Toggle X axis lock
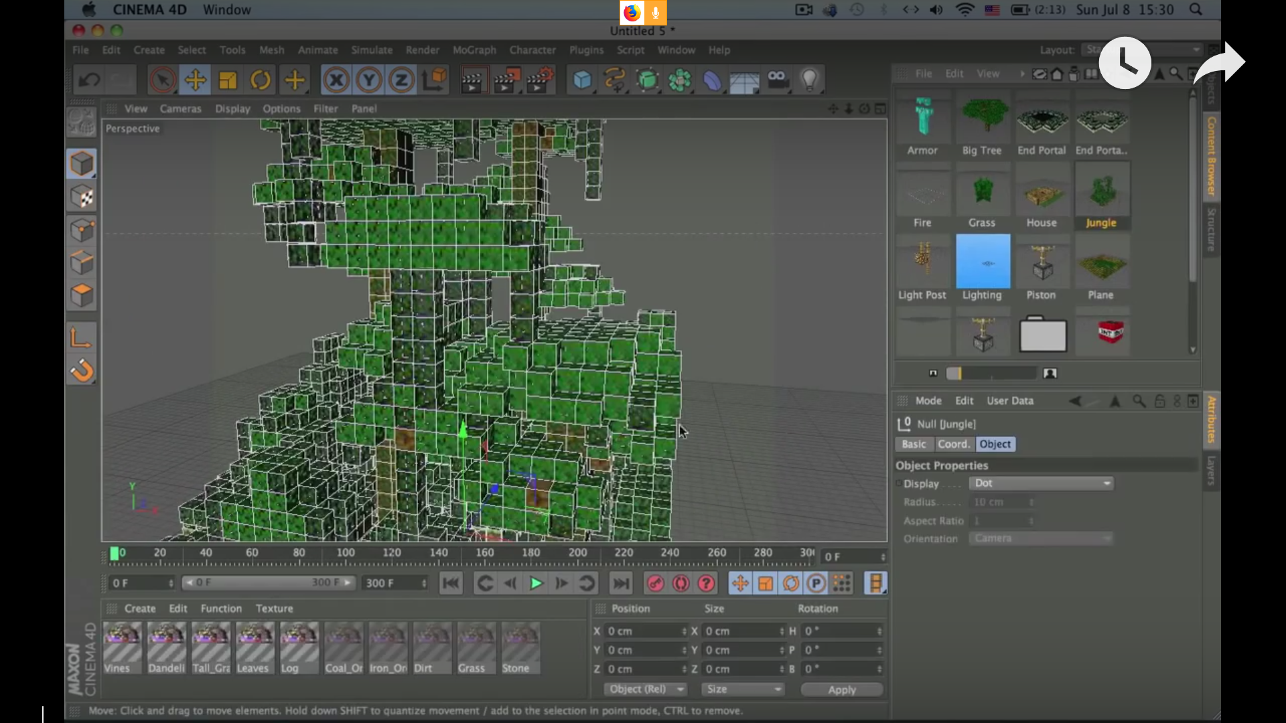This screenshot has width=1286, height=723. (336, 80)
